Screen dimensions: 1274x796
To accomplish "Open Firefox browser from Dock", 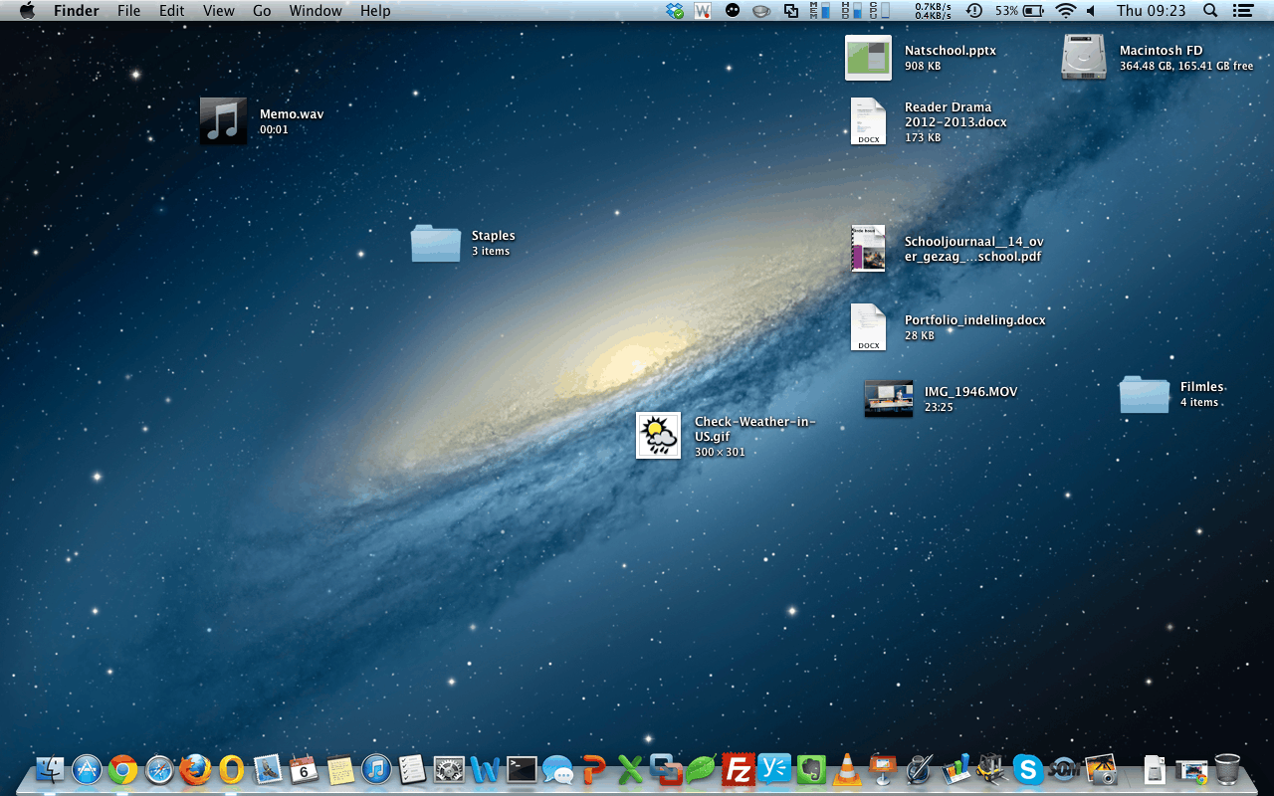I will point(195,769).
